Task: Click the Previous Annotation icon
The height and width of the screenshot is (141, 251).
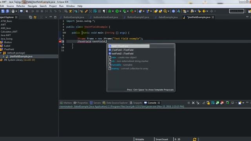Action: tap(192, 11)
